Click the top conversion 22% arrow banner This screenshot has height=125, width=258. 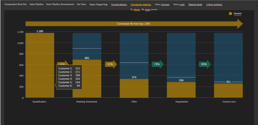click(134, 24)
